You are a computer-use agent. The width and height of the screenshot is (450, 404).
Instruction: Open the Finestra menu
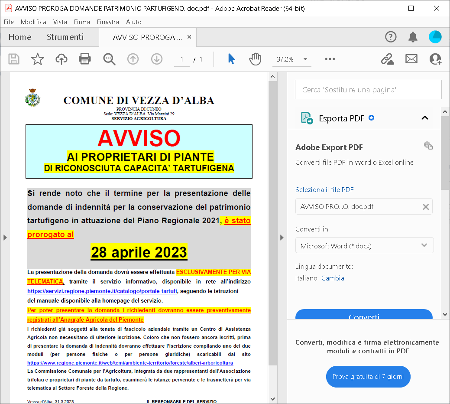click(108, 22)
